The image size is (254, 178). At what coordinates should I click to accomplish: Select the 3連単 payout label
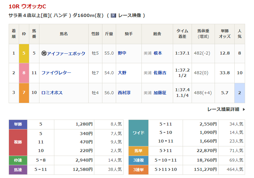point(138,169)
